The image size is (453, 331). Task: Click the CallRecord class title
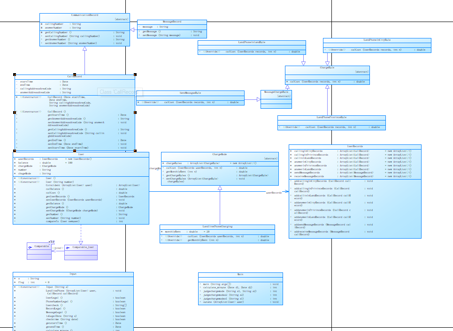75,77
